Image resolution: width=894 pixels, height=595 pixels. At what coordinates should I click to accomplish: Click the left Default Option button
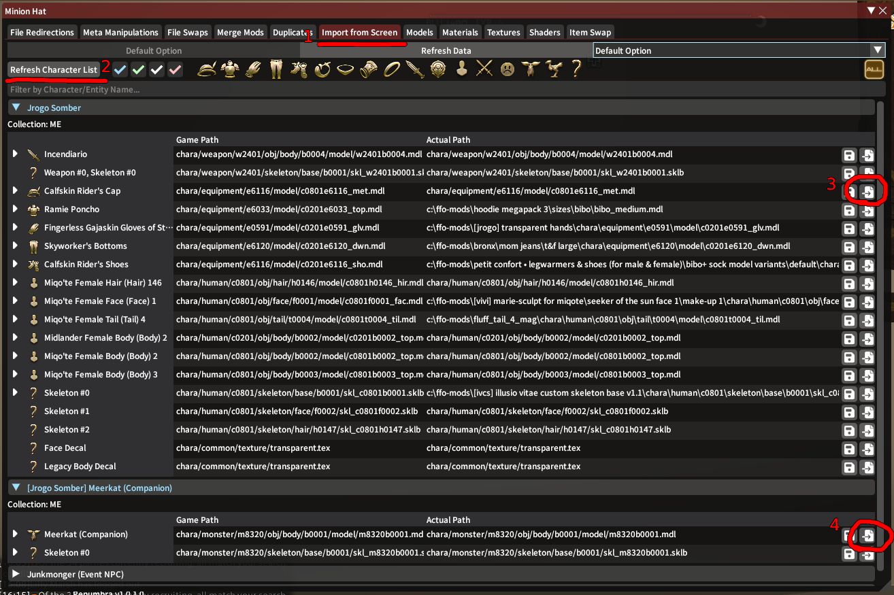(x=154, y=50)
